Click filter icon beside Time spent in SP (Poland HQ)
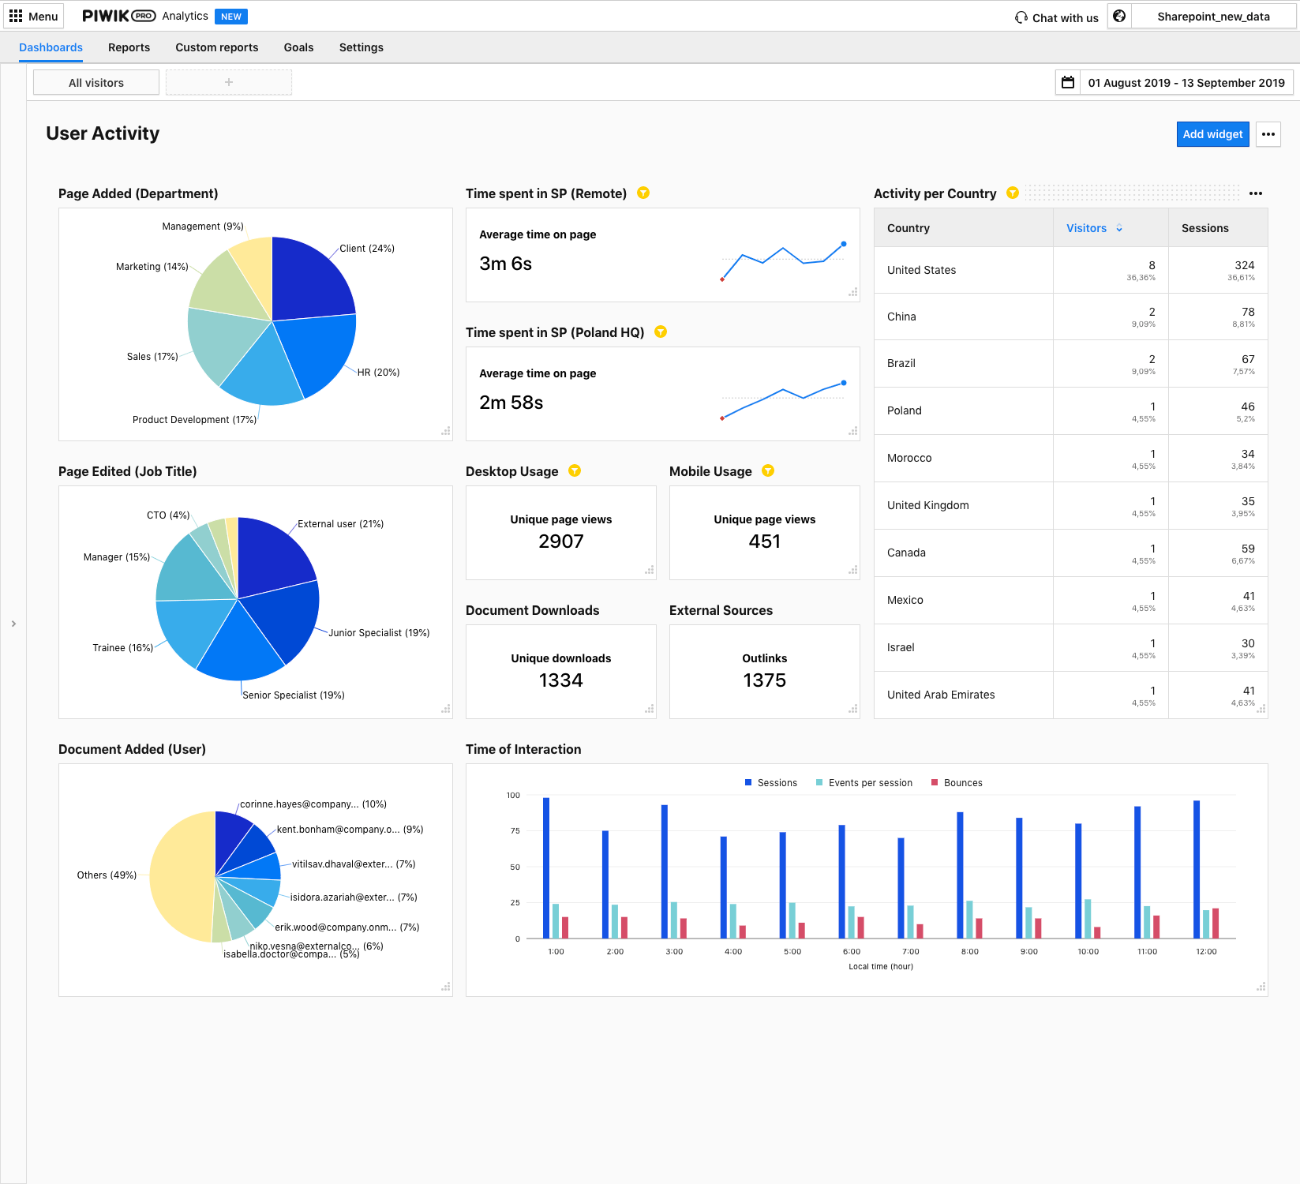Image resolution: width=1300 pixels, height=1184 pixels. (x=661, y=332)
